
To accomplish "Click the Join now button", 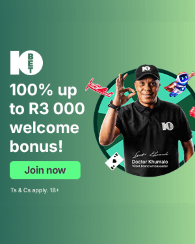I will coord(45,170).
